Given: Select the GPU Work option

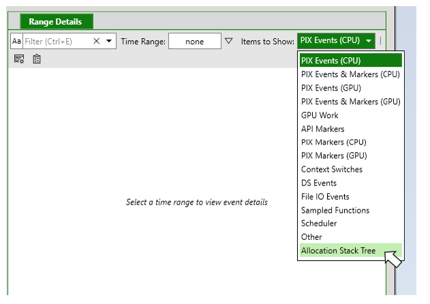Looking at the screenshot, I should pyautogui.click(x=351, y=115).
